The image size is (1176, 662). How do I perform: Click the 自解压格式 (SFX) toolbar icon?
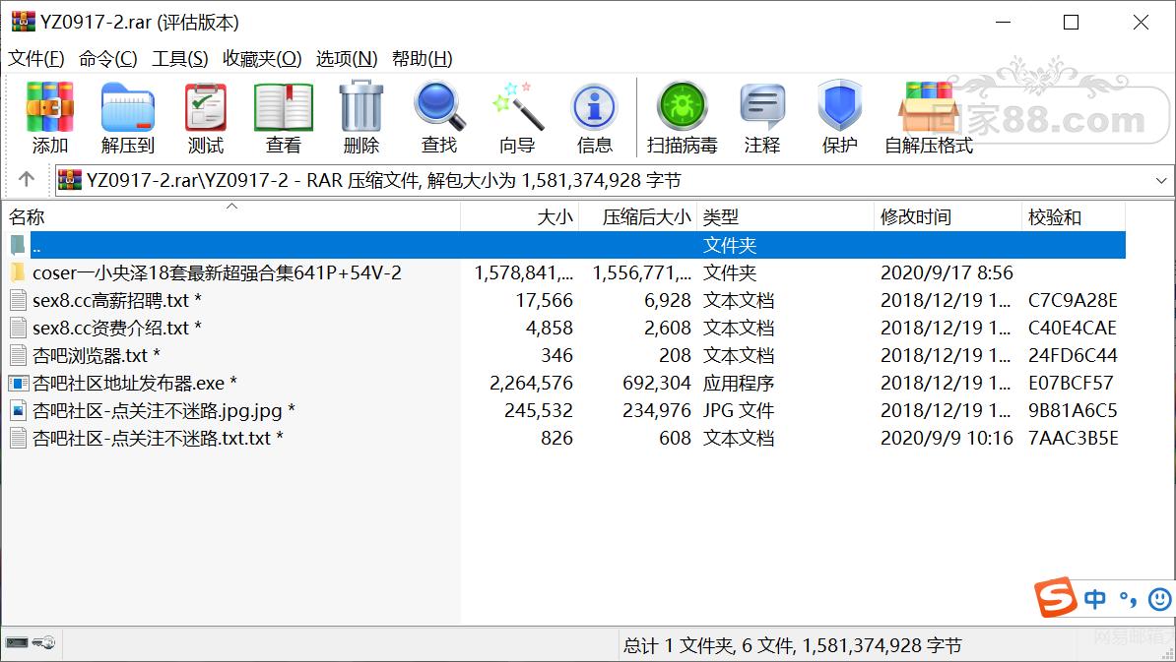929,118
